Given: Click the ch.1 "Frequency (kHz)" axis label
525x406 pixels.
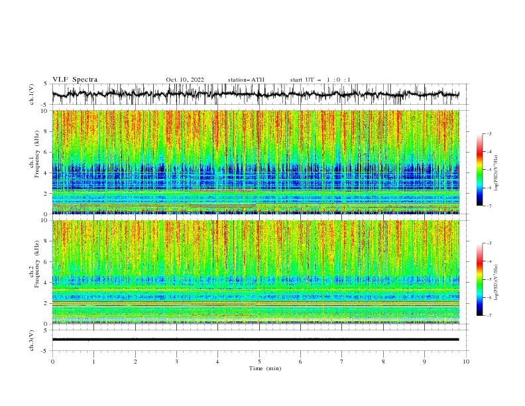Looking at the screenshot, I should click(37, 154).
